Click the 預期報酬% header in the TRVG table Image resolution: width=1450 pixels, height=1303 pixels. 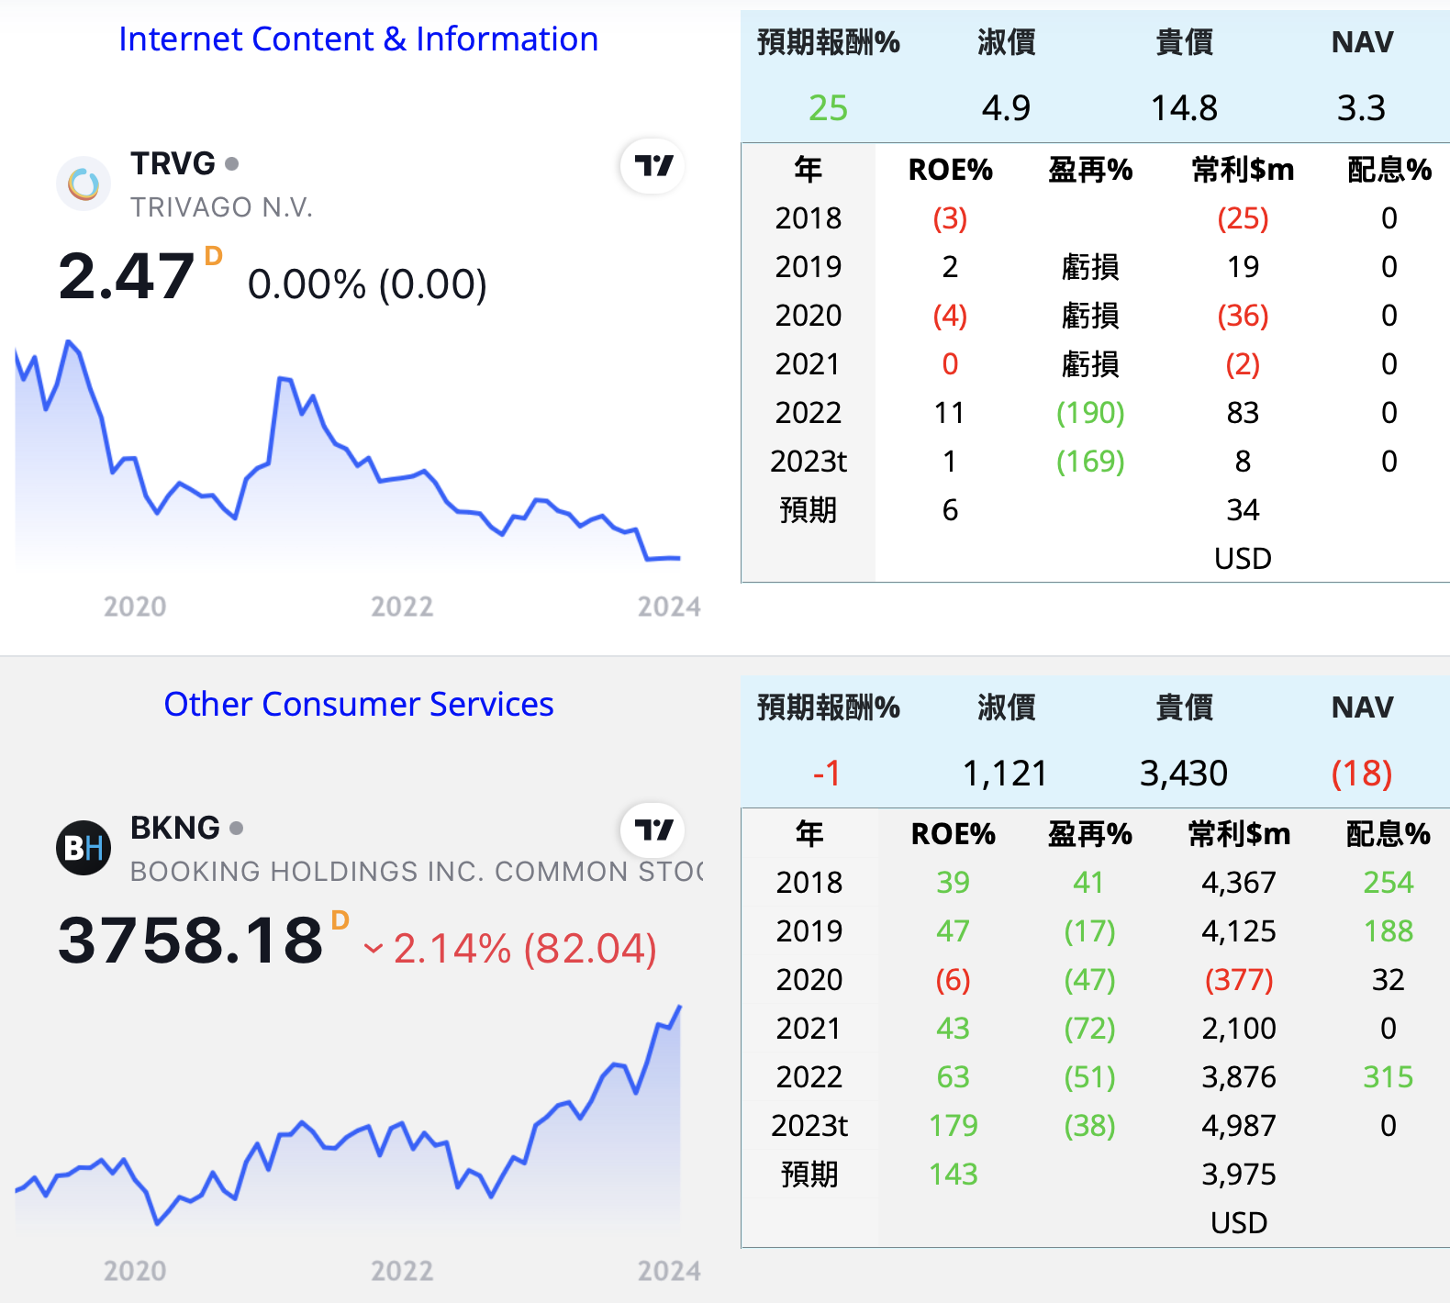click(x=829, y=42)
